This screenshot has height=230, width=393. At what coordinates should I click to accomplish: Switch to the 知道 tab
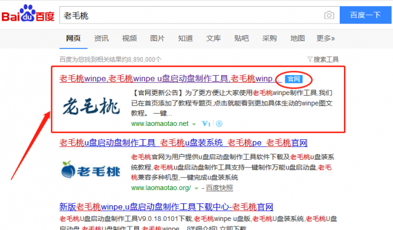click(186, 38)
